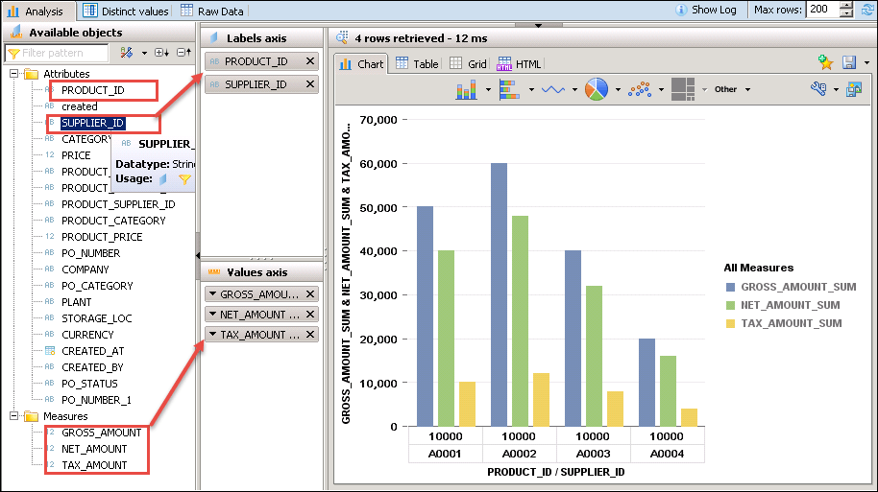The width and height of the screenshot is (878, 492).
Task: Click the blue GROSS_AMOUNT_SUM legend swatch
Action: coord(732,287)
